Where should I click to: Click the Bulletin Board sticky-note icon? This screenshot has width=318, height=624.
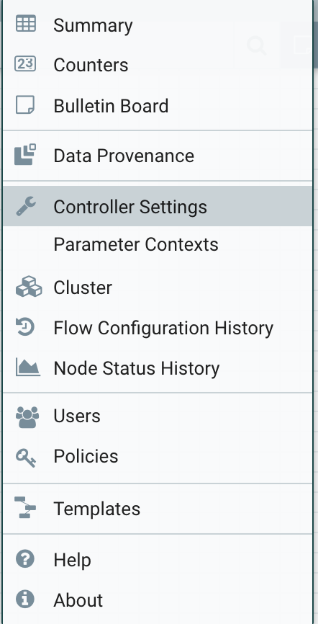[25, 105]
